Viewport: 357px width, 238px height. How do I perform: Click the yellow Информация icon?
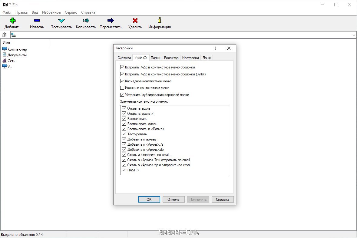pos(160,20)
